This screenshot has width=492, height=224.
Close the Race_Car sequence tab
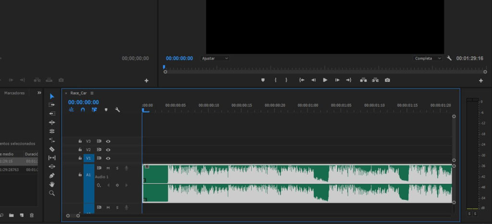point(66,93)
